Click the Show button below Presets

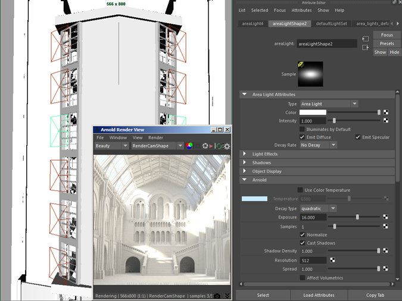(x=380, y=52)
